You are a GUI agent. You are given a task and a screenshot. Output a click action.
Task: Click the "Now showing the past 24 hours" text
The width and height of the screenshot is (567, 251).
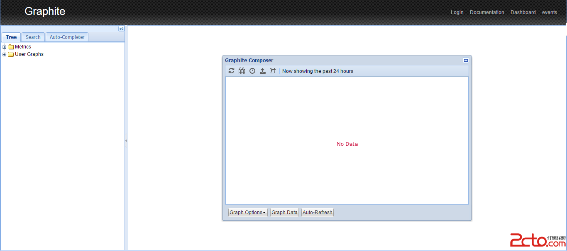(x=318, y=71)
